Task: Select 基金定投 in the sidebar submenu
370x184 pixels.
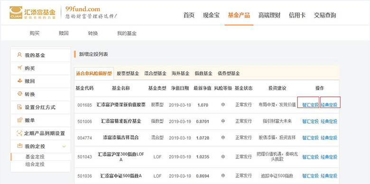Action: coord(35,157)
